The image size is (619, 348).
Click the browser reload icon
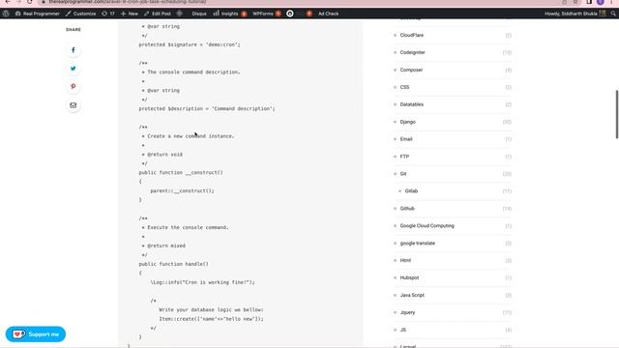tap(30, 2)
